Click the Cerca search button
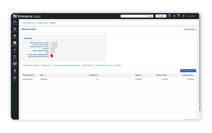 point(150,16)
